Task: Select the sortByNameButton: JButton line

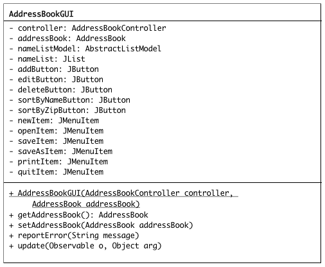Action: coord(69,100)
